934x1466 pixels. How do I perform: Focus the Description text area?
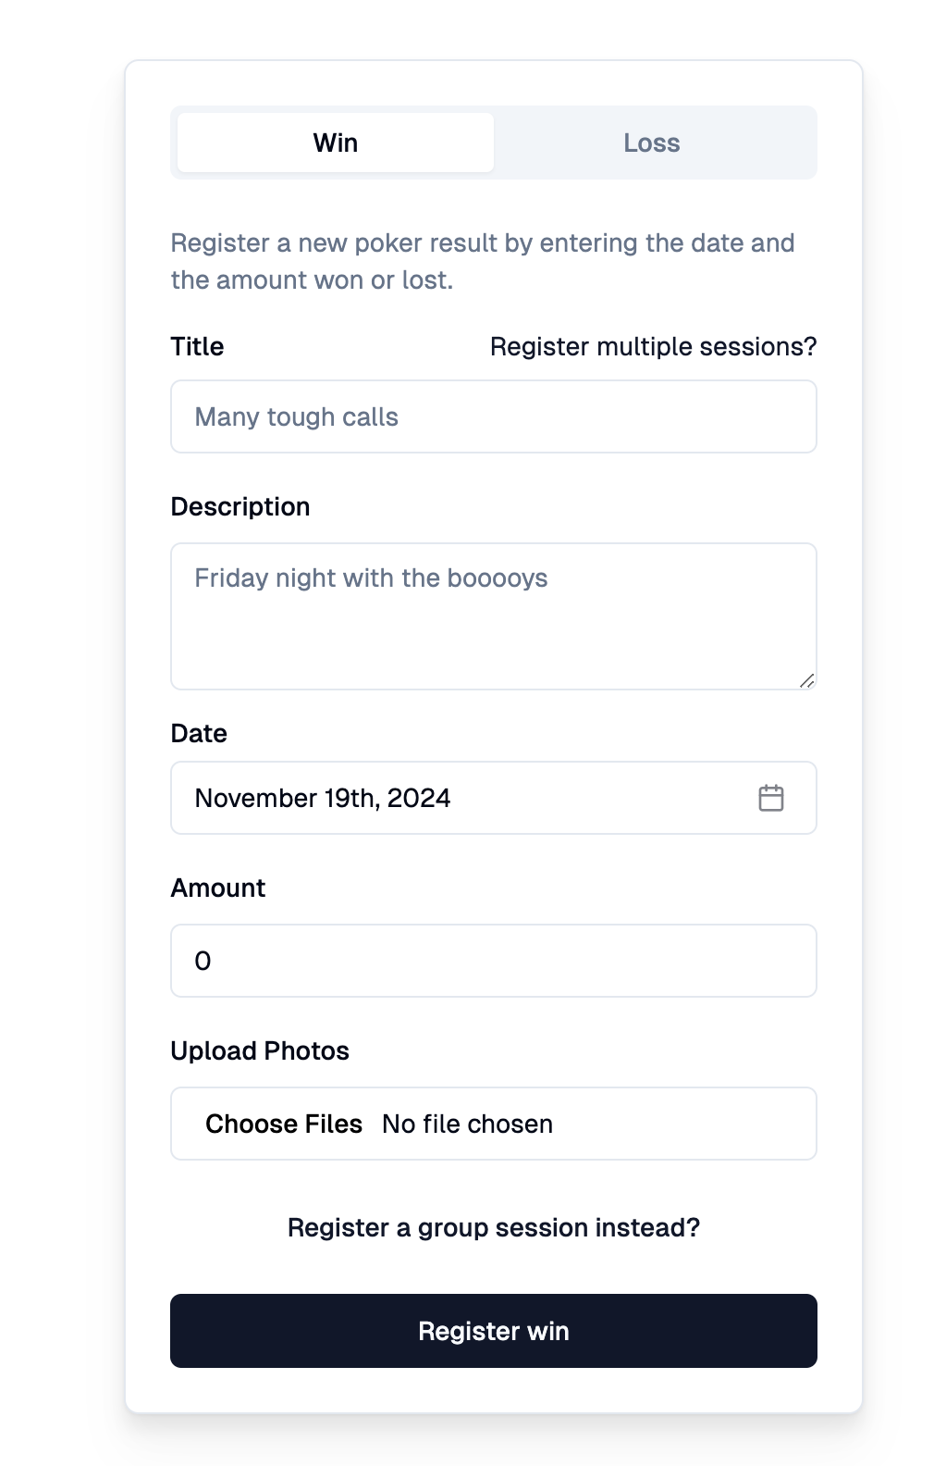click(494, 616)
